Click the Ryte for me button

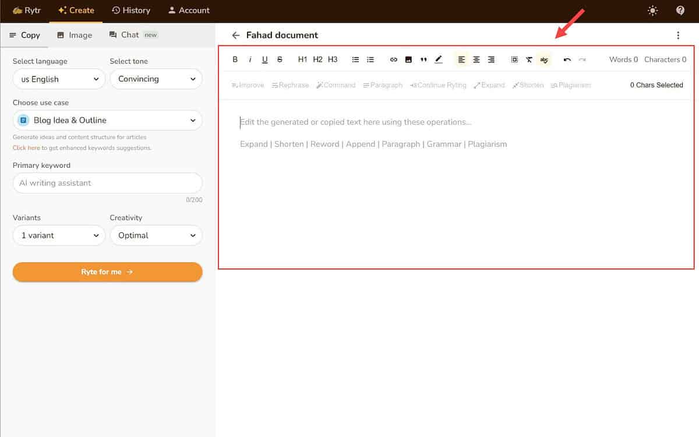pyautogui.click(x=108, y=272)
